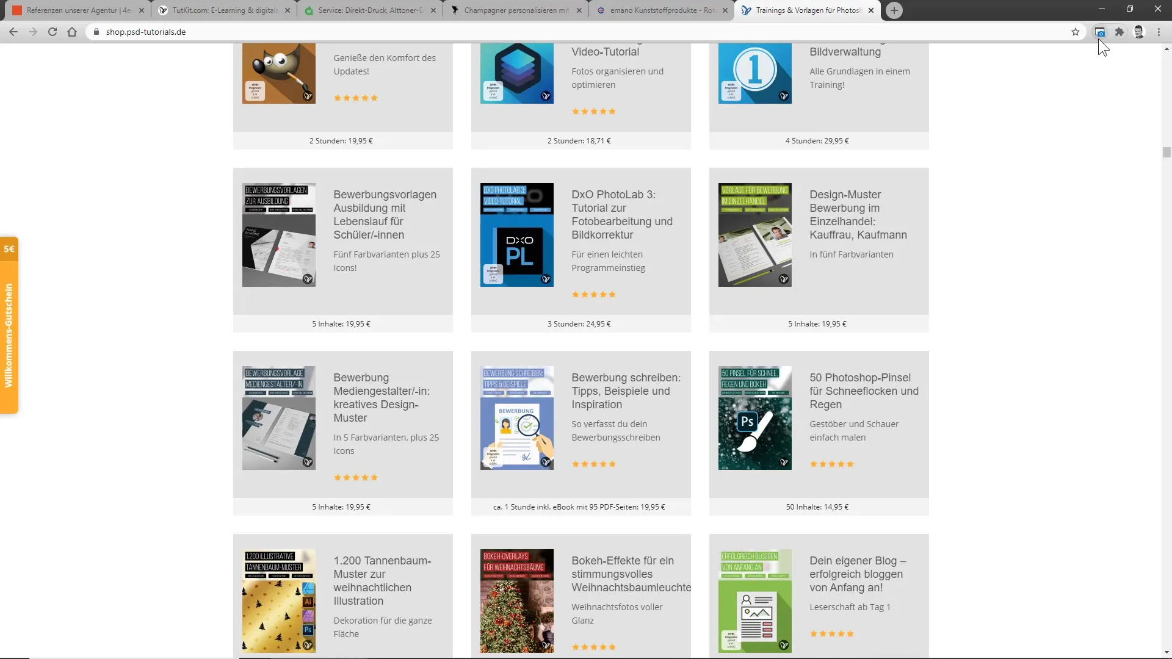Open the browser home page icon
1172x659 pixels.
tap(72, 32)
